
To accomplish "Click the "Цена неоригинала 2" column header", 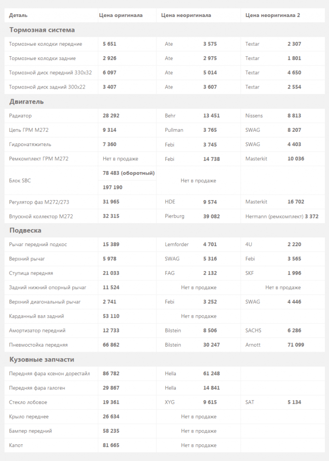I will pos(272,15).
